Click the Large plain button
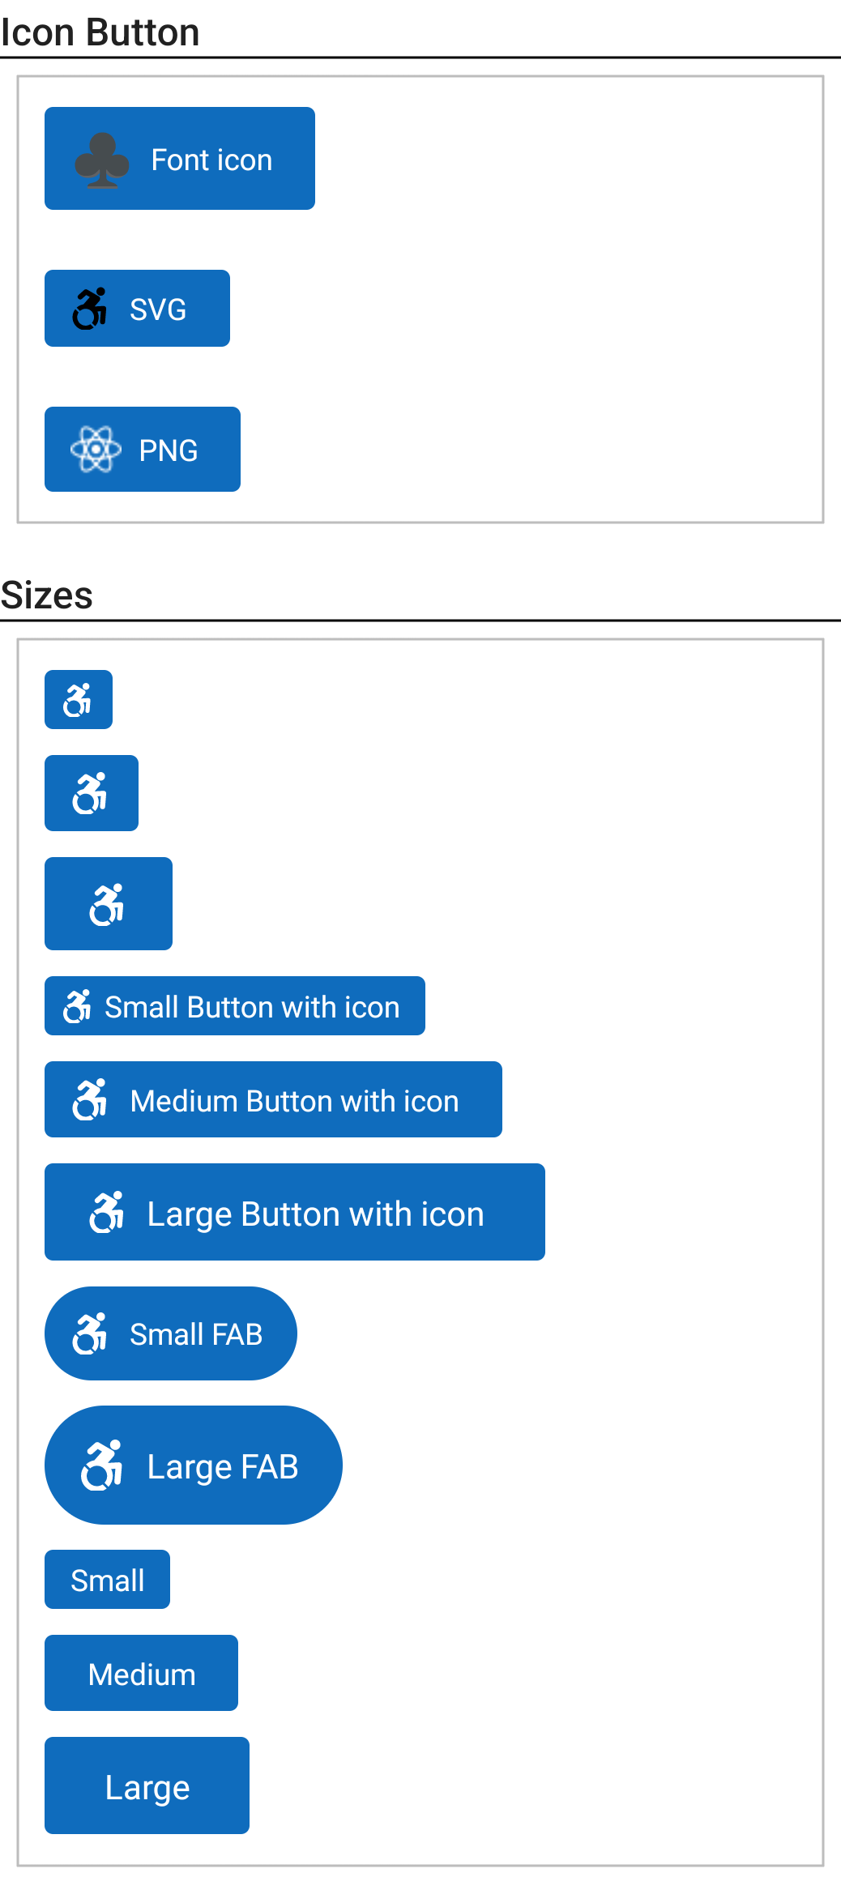Viewport: 841px width, 1890px height. point(147,1785)
